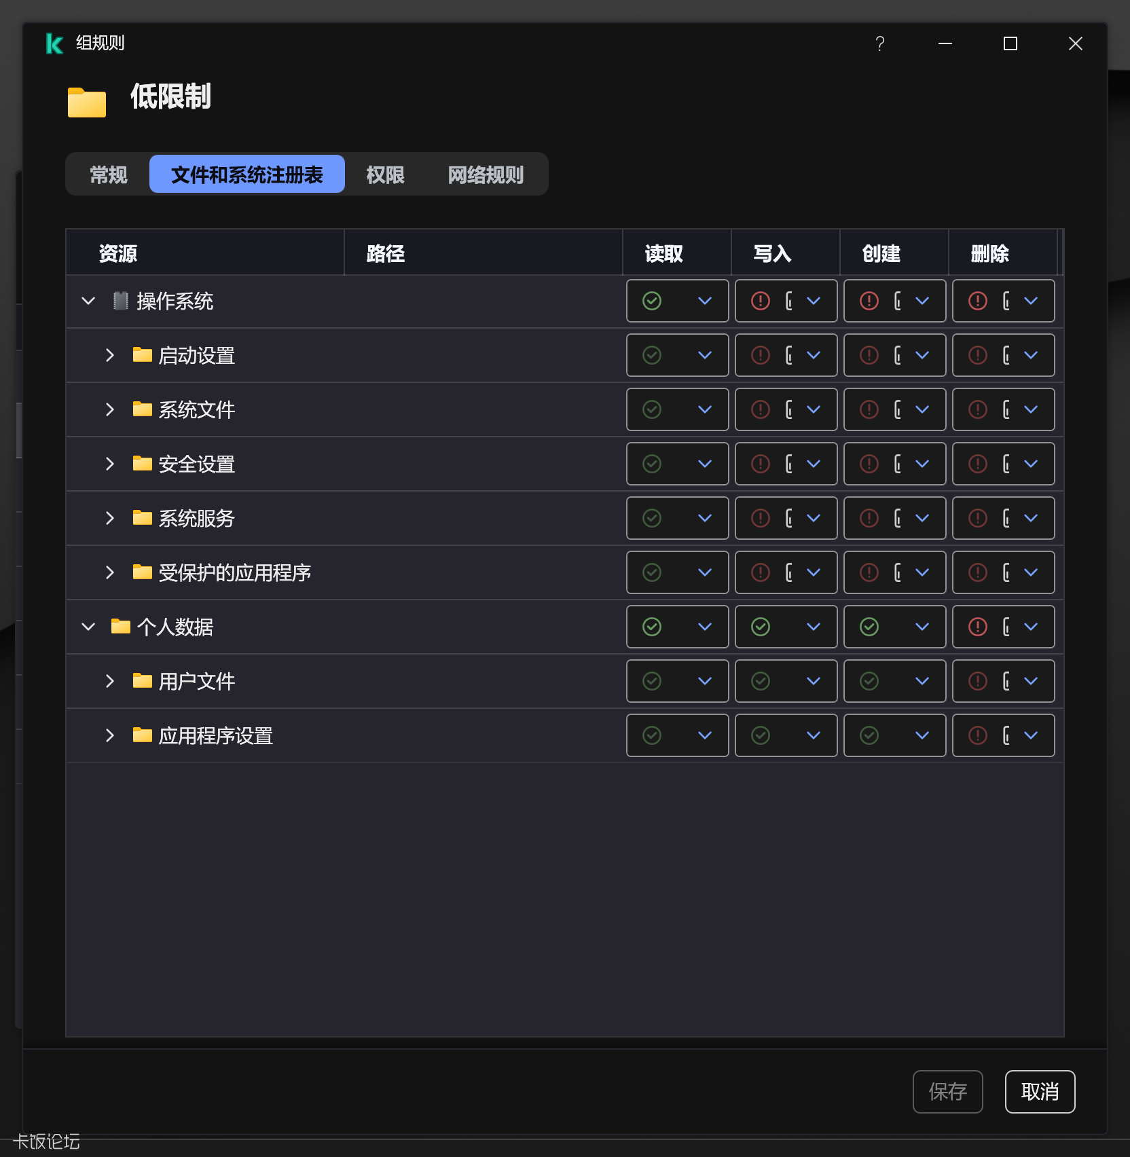Collapse the 操作系统 tree section
The image size is (1130, 1157).
click(88, 301)
